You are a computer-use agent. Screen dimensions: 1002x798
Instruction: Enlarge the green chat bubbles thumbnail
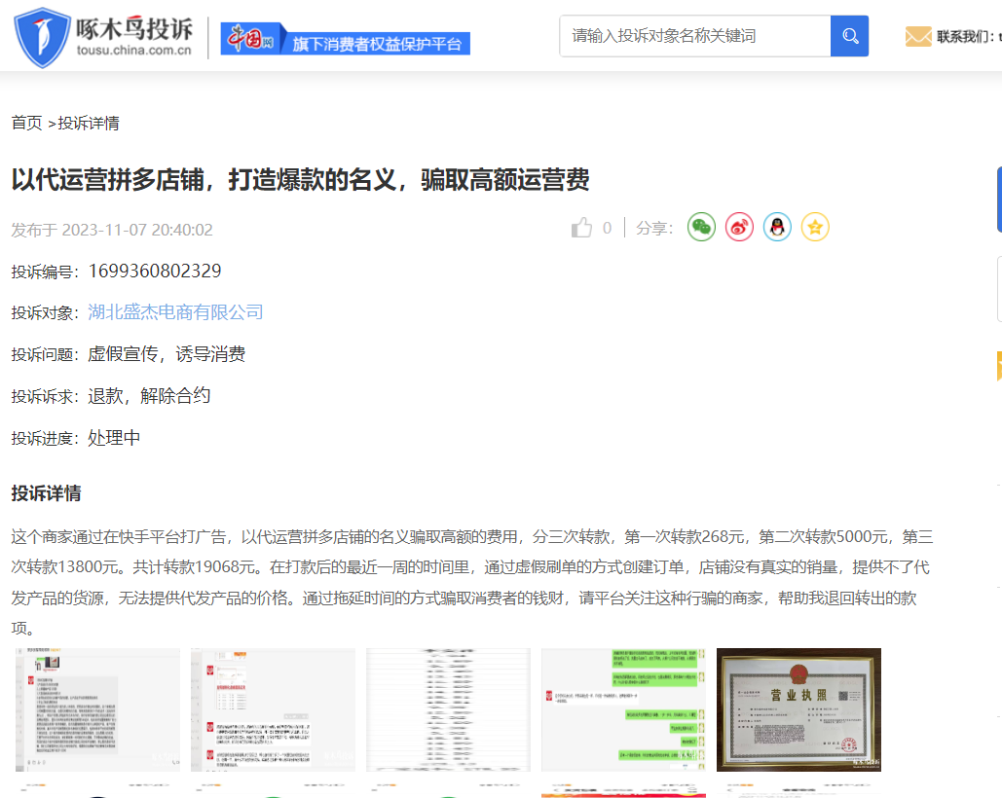pos(623,709)
